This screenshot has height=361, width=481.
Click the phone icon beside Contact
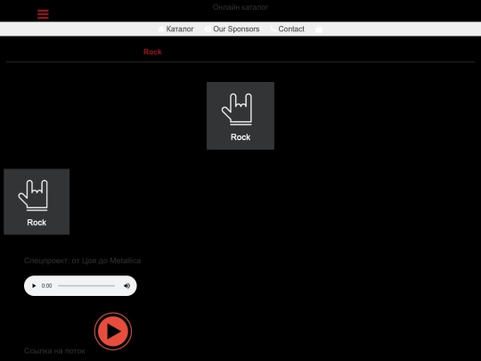point(273,29)
